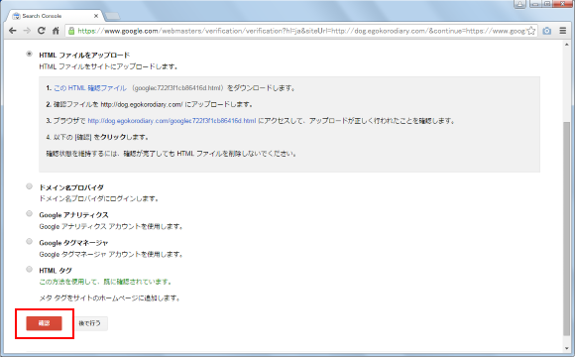
Task: Click HTML ファイルをサイトにアップロードします description
Action: [108, 66]
